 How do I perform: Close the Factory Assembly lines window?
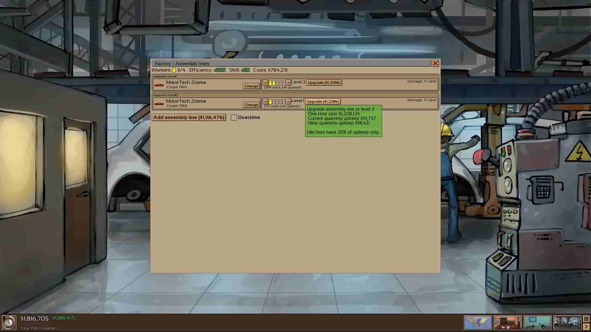(435, 63)
